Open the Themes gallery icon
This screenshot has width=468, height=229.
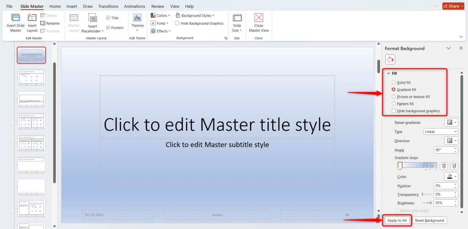138,18
